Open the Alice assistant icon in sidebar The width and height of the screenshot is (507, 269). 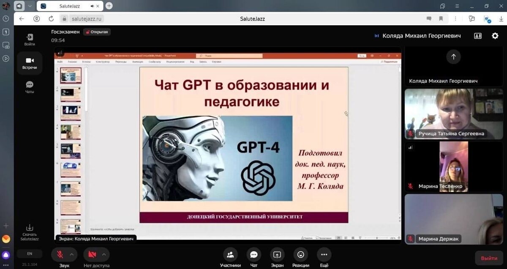[x=6, y=255]
